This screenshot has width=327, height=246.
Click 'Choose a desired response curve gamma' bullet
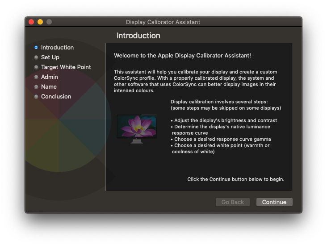tap(221, 139)
